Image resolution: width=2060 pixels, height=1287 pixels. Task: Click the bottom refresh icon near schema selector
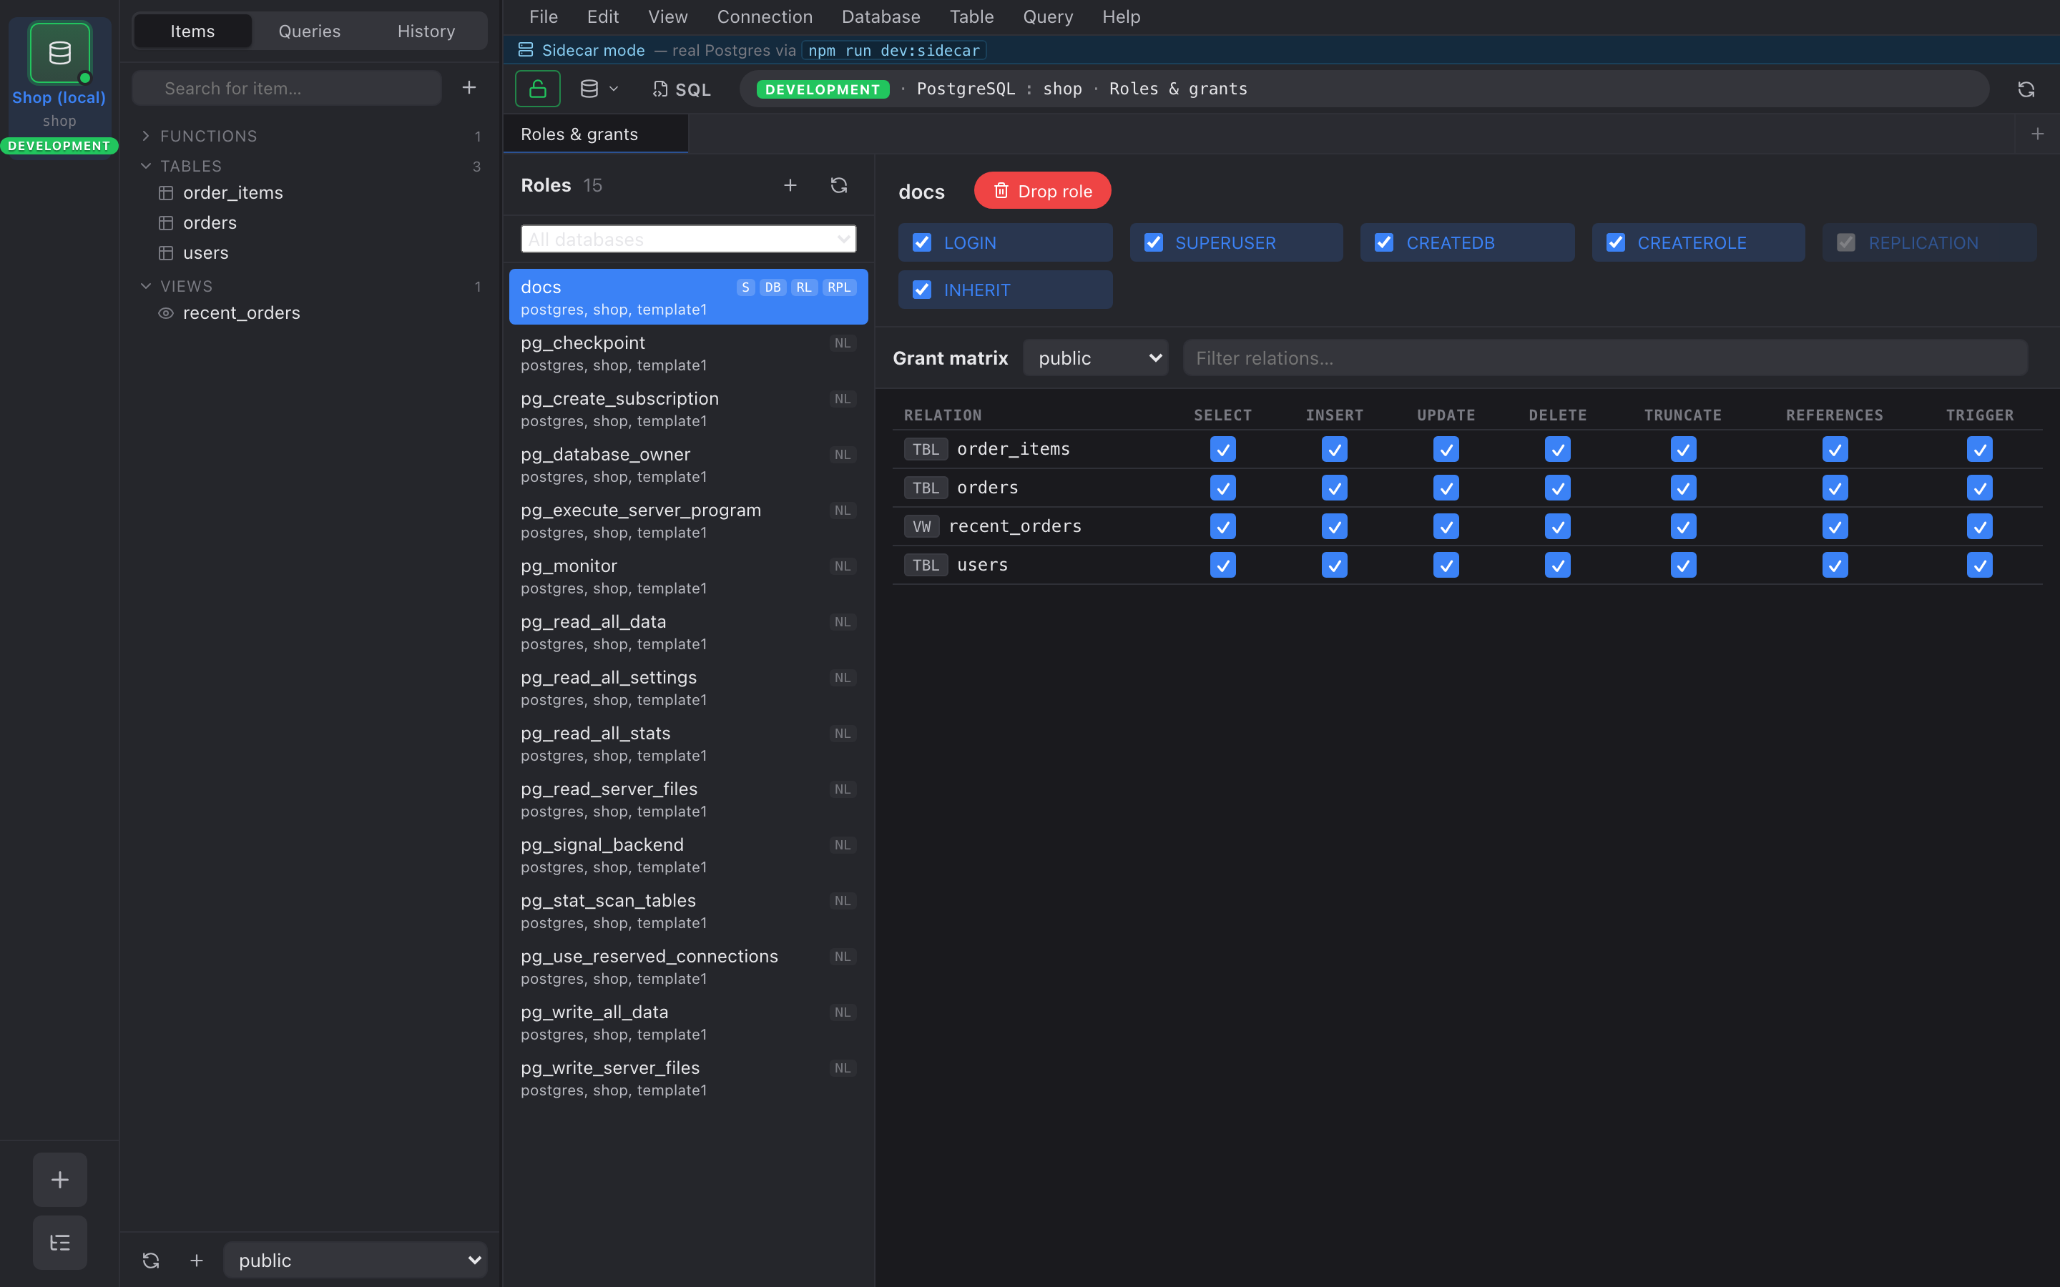[151, 1260]
